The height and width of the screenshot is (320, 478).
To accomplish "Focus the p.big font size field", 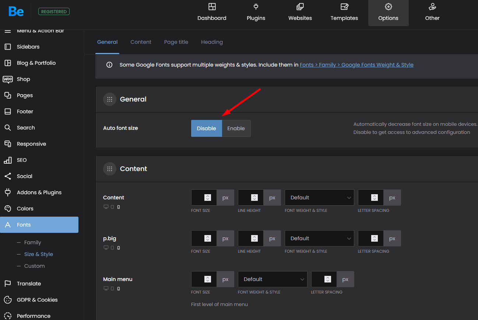I will [x=204, y=238].
